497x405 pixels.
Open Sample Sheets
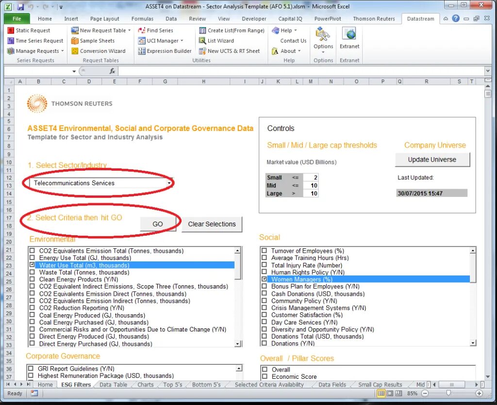pos(93,41)
